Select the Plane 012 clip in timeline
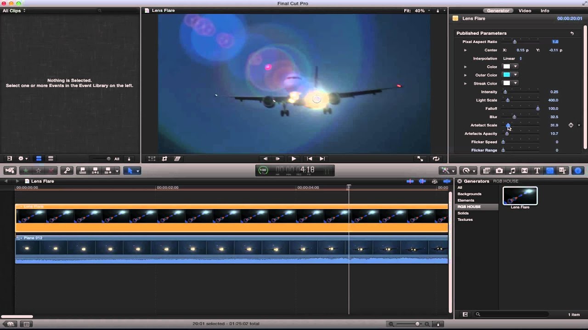The height and width of the screenshot is (330, 588). point(232,249)
